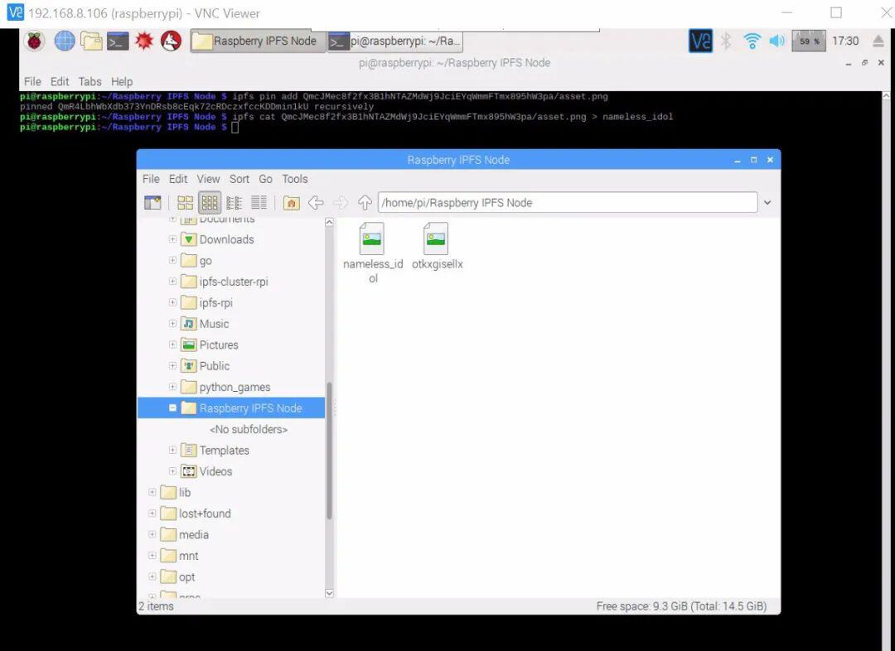Select the nameless_idol image file

373,253
